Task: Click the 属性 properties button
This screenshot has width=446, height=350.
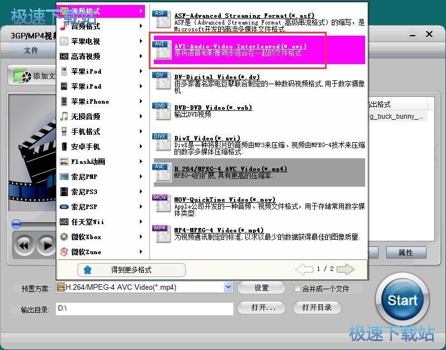Action: tap(406, 252)
